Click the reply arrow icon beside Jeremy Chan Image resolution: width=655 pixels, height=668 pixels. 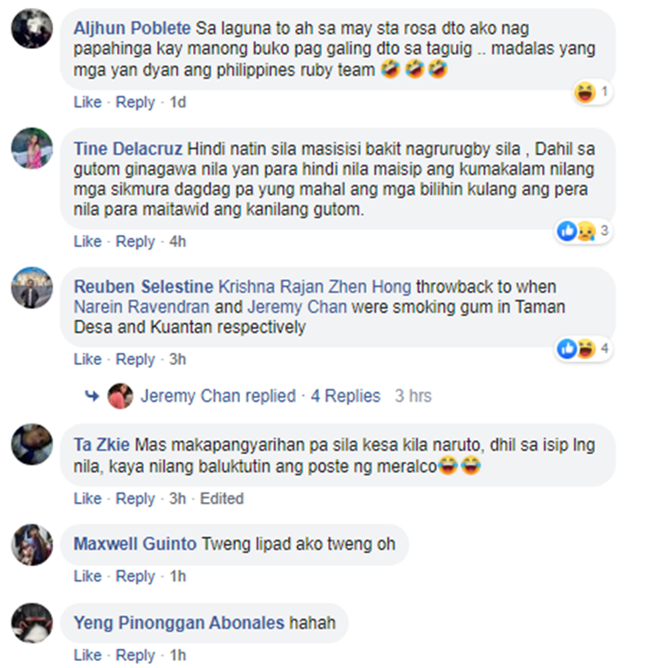[92, 396]
